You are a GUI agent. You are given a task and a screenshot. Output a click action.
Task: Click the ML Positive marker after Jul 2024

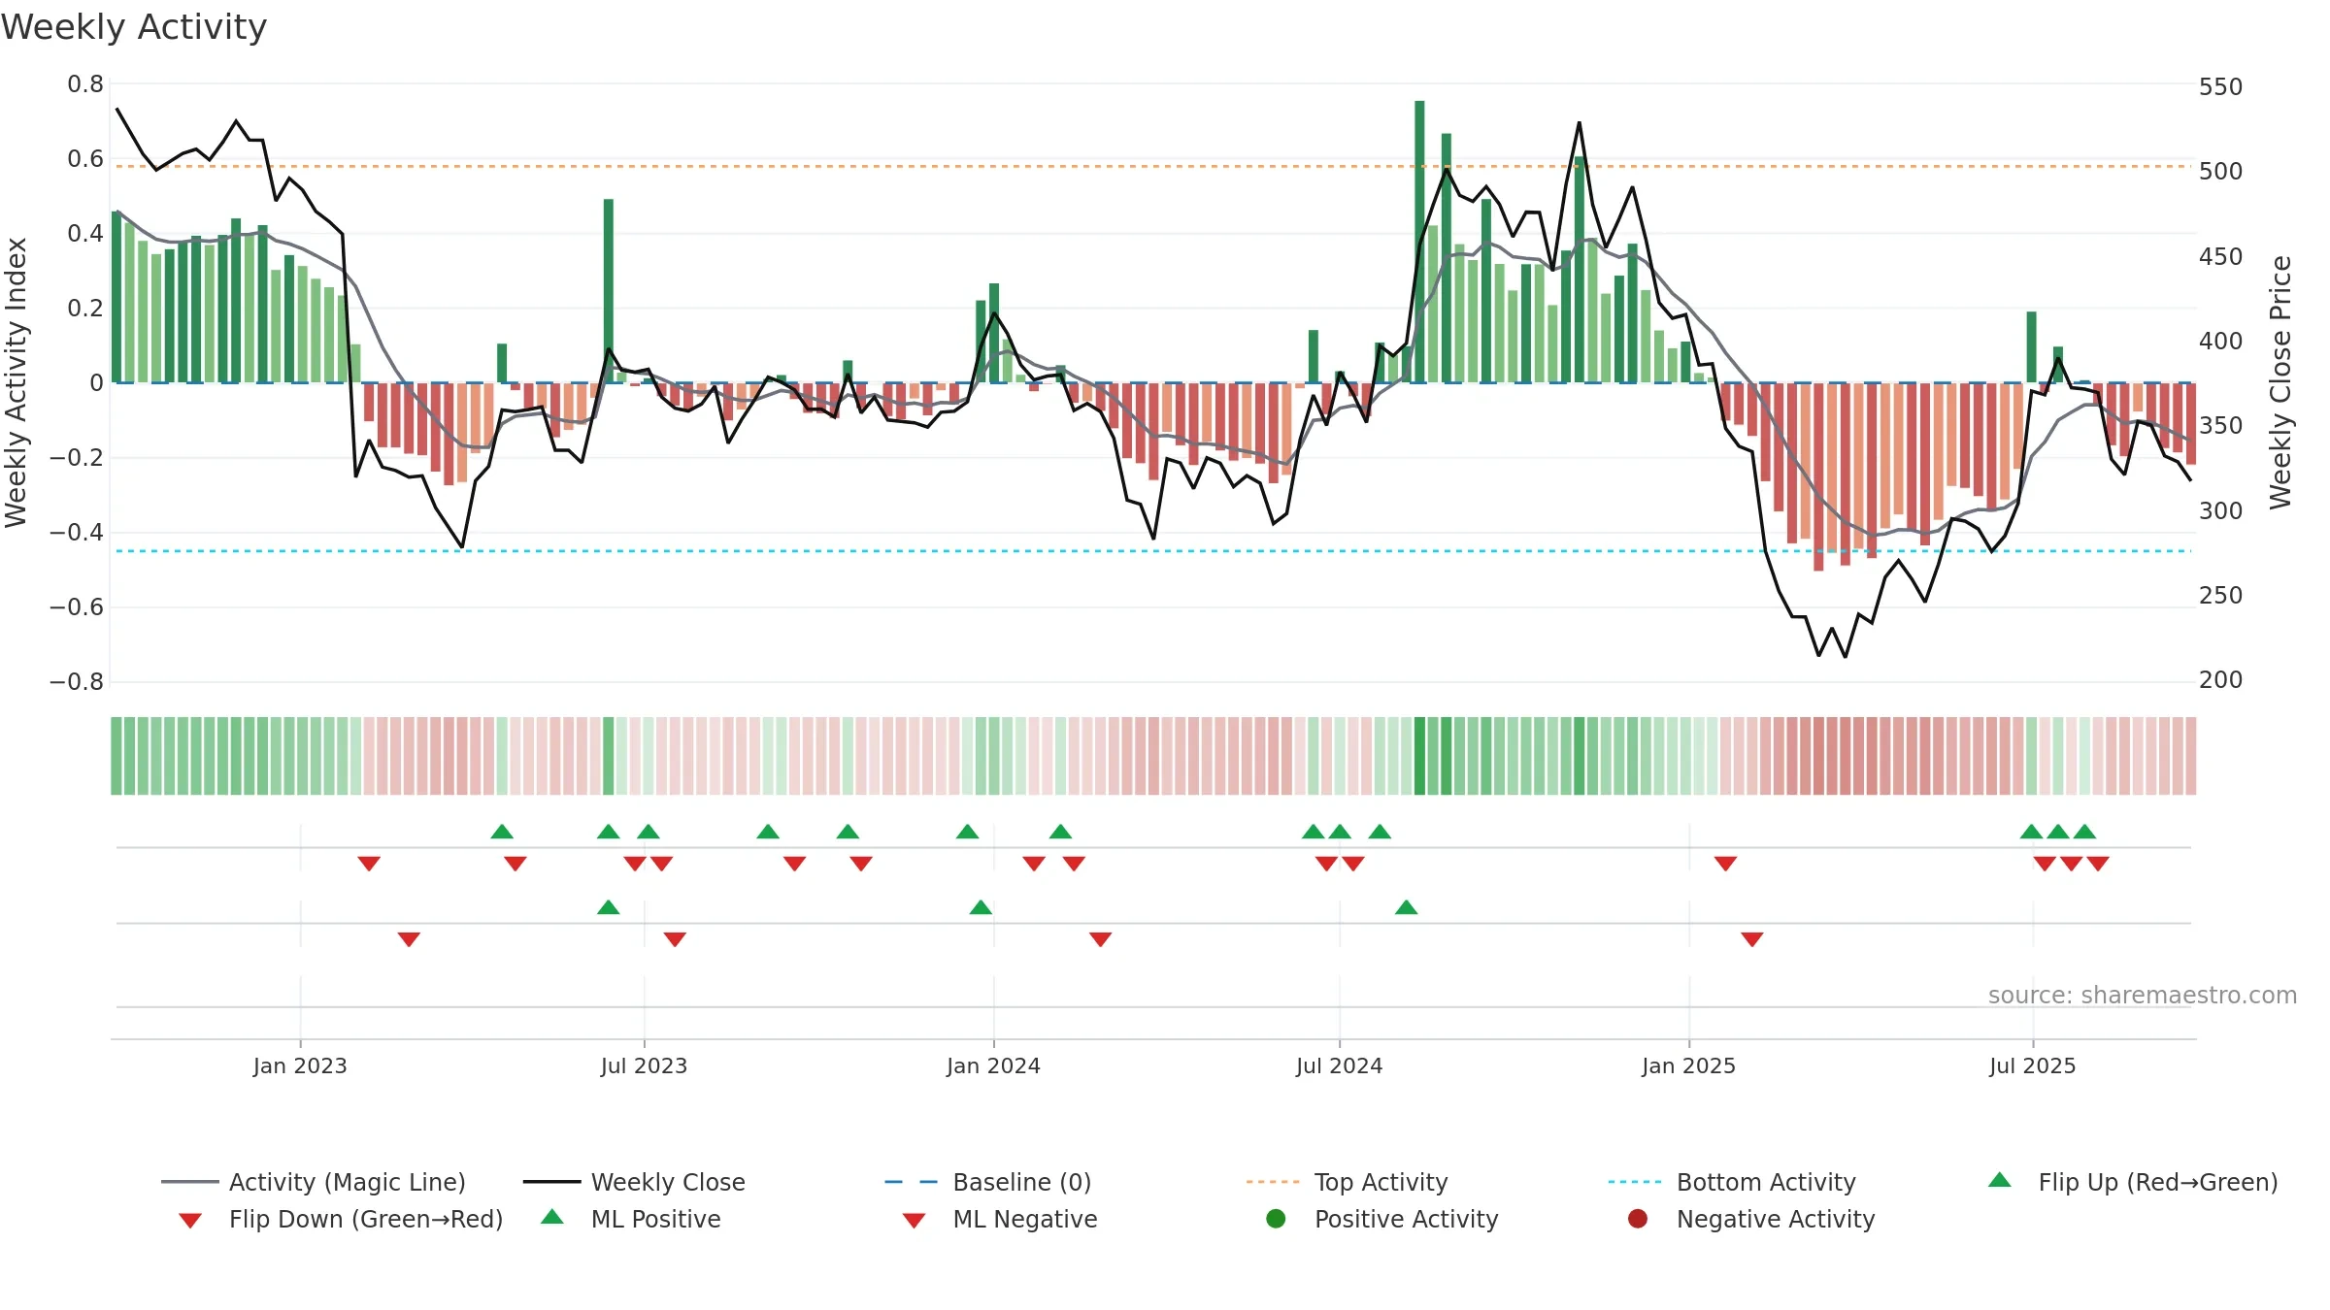(x=1406, y=907)
